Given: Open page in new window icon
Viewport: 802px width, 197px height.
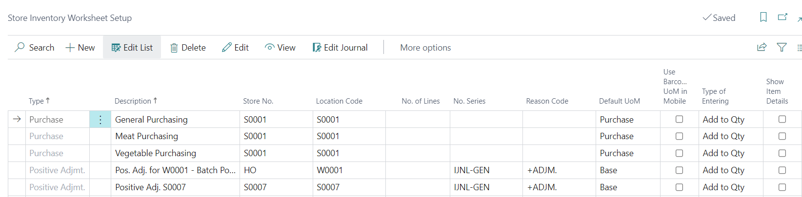Looking at the screenshot, I should [782, 18].
